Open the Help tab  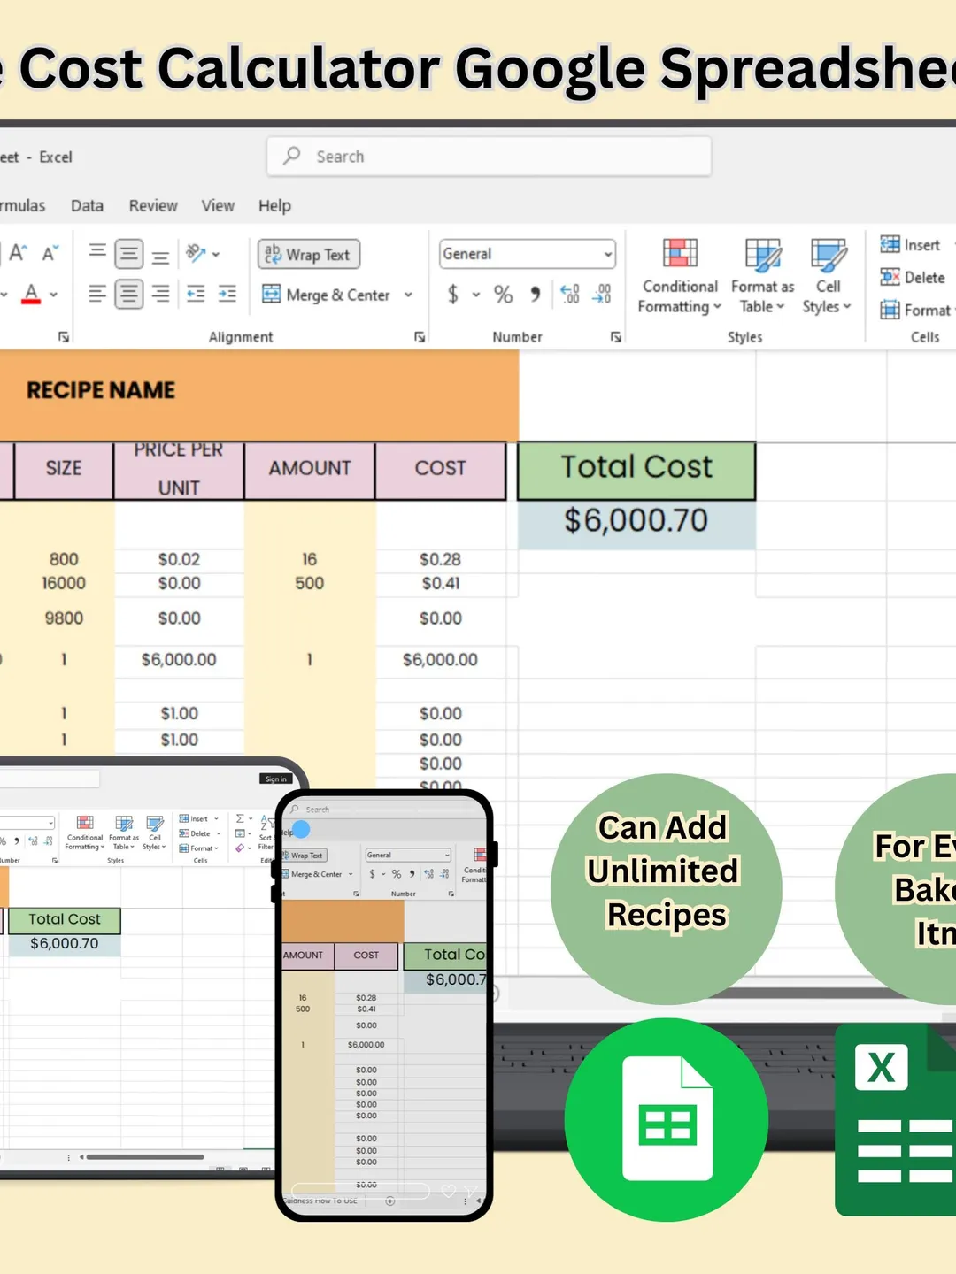pos(274,206)
